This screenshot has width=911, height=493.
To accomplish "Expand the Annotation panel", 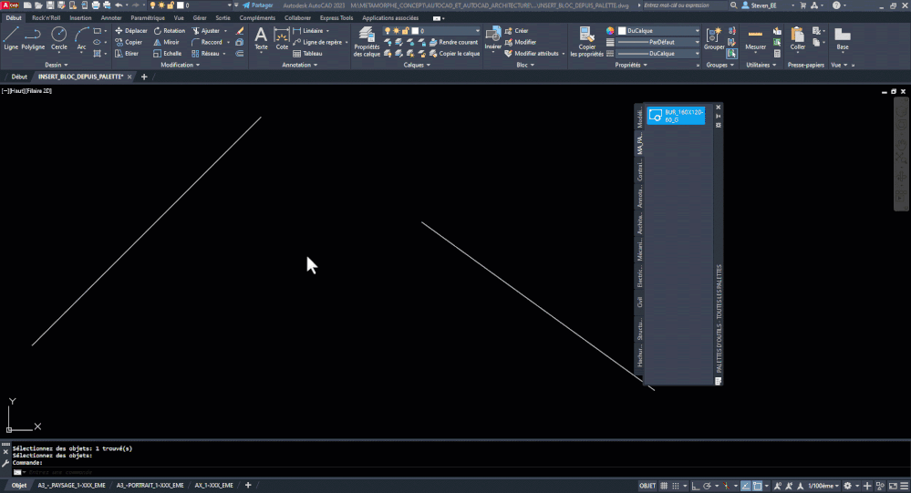I will pyautogui.click(x=300, y=65).
